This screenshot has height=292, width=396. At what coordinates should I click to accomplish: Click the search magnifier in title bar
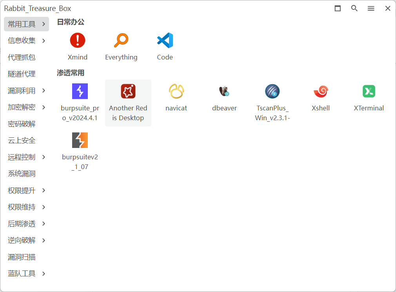(354, 8)
